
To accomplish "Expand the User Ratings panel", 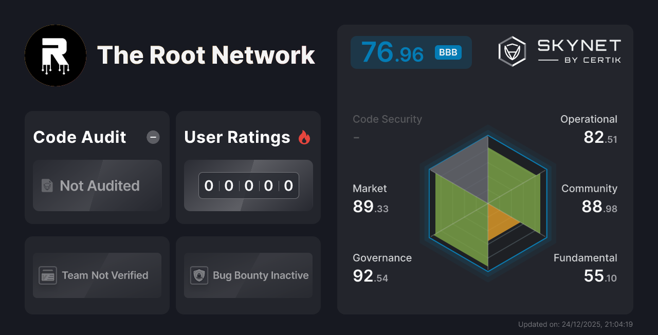I will (x=236, y=137).
